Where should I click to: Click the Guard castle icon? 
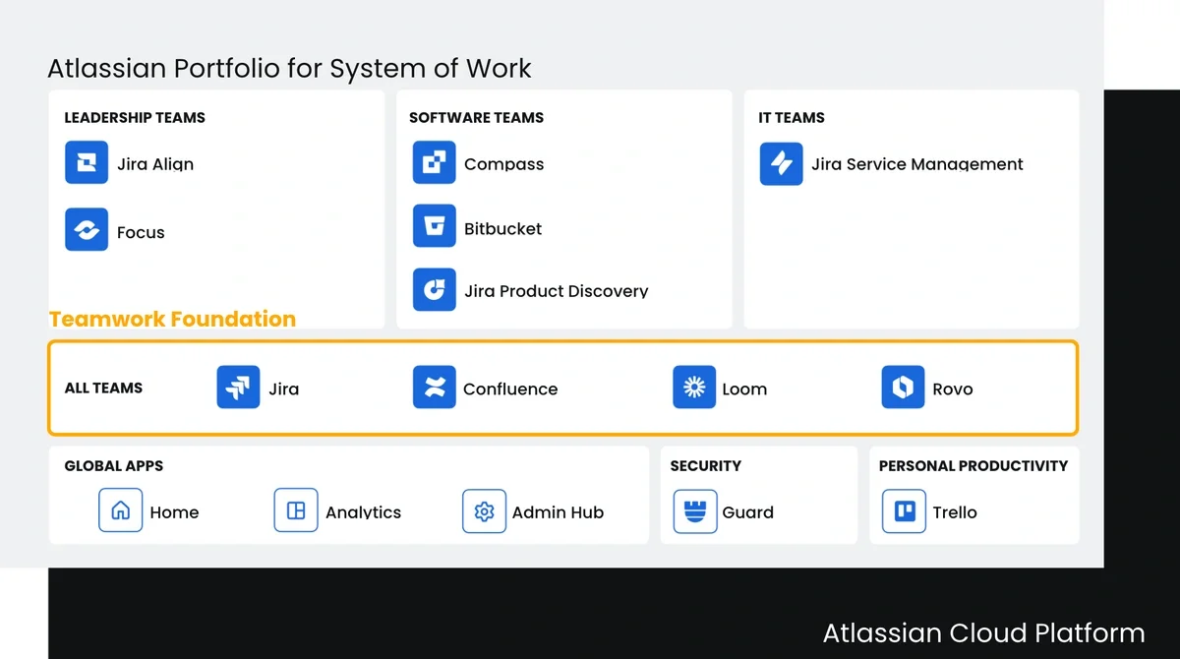[x=695, y=511]
